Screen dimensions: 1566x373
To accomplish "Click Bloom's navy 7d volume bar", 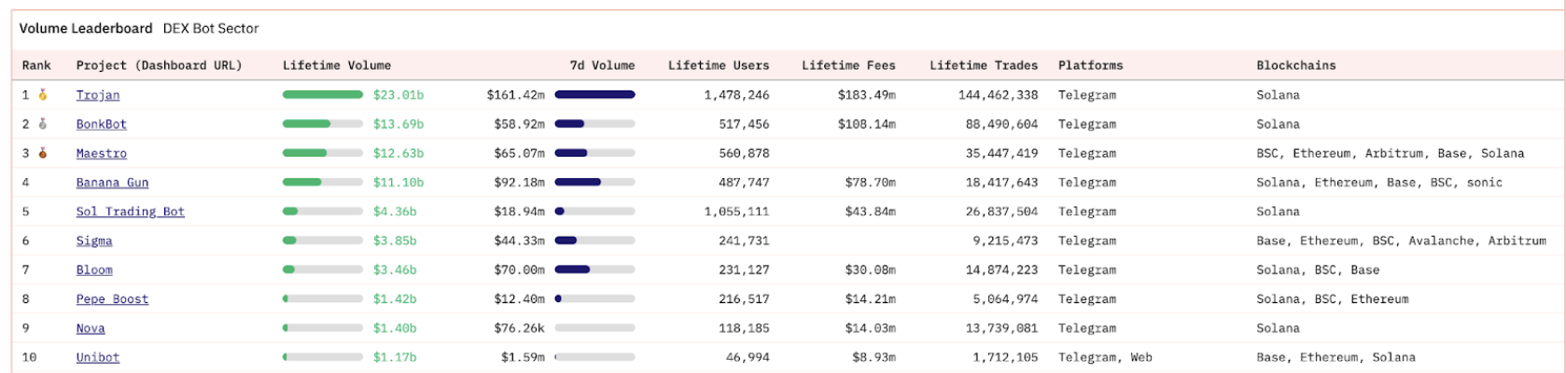I will coord(572,269).
